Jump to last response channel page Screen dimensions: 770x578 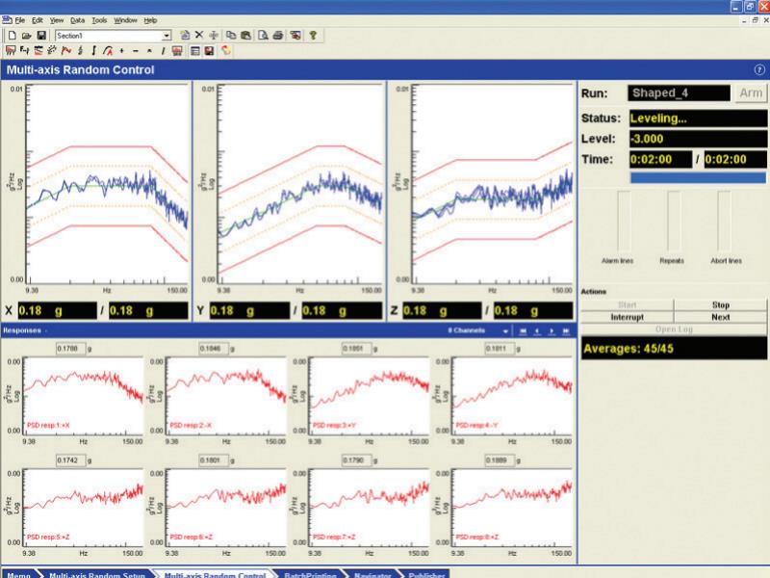[566, 330]
